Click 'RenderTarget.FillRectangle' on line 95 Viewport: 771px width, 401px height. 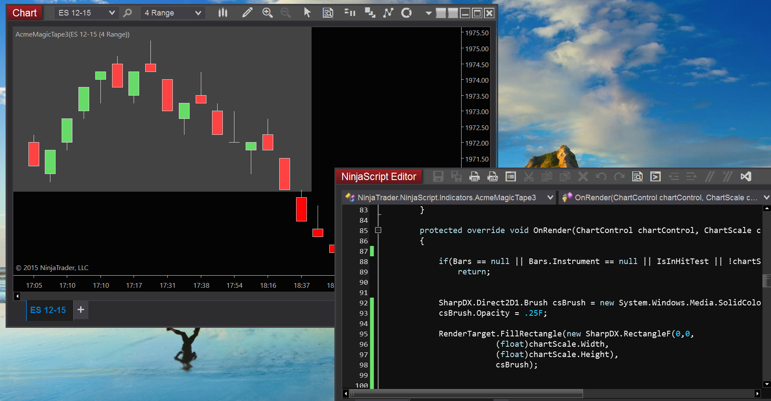click(500, 334)
